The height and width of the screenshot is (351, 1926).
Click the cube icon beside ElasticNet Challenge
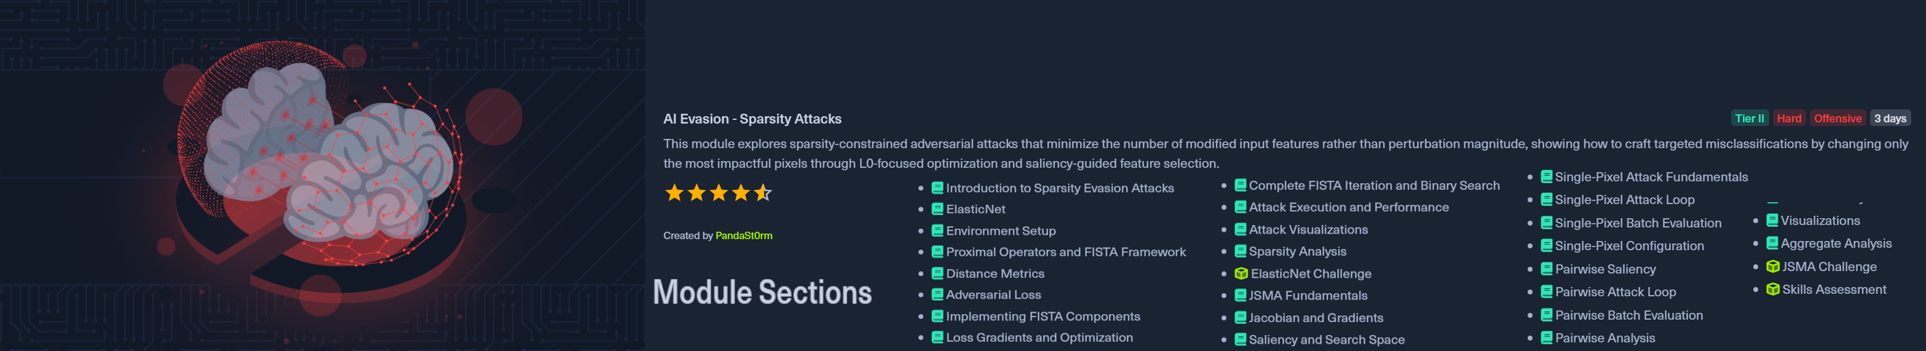click(x=1241, y=274)
